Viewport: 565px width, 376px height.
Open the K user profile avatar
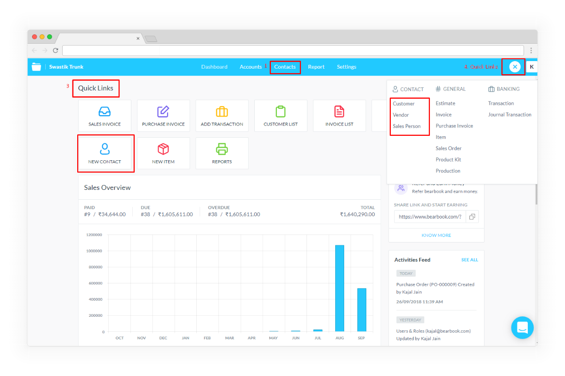[x=532, y=67]
